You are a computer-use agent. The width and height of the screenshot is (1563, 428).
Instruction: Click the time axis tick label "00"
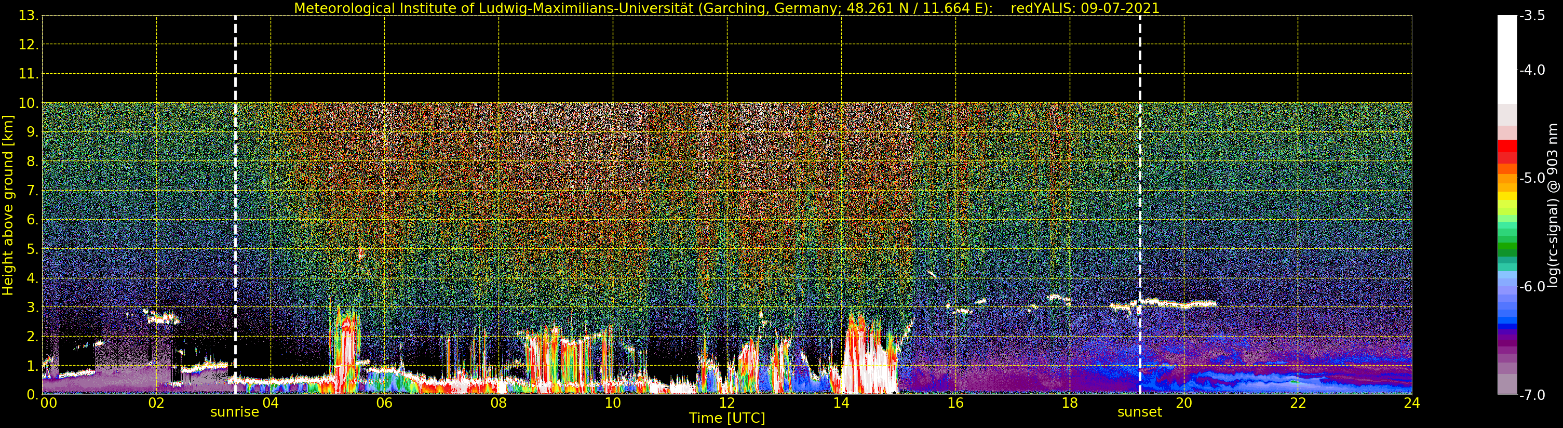48,403
